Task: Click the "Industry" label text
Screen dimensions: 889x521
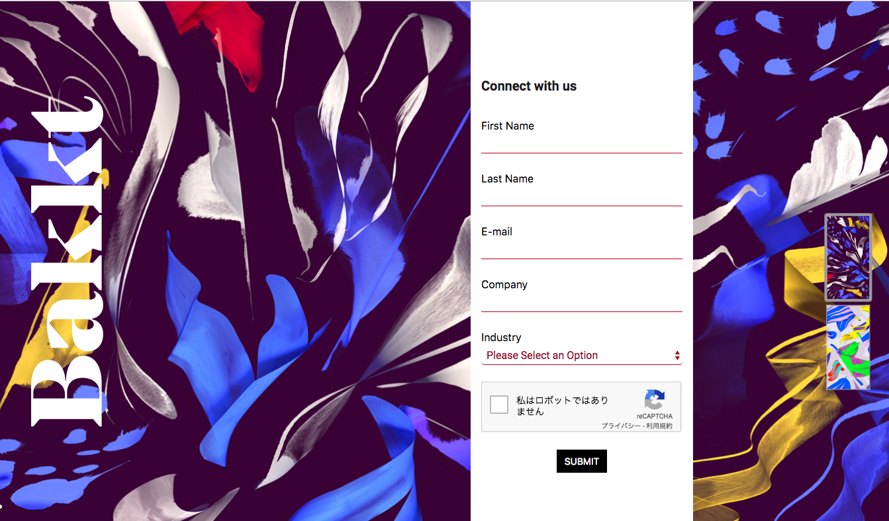Action: (x=501, y=337)
